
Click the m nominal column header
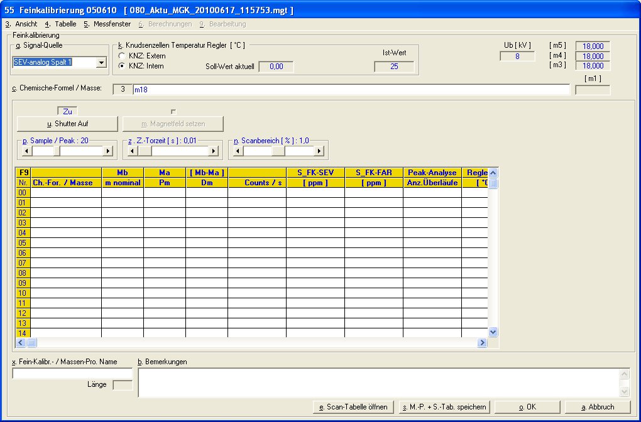tap(123, 183)
